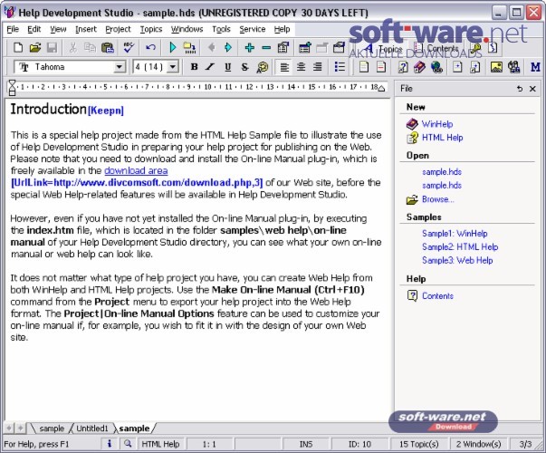
Task: Open the File menu
Action: 13,29
